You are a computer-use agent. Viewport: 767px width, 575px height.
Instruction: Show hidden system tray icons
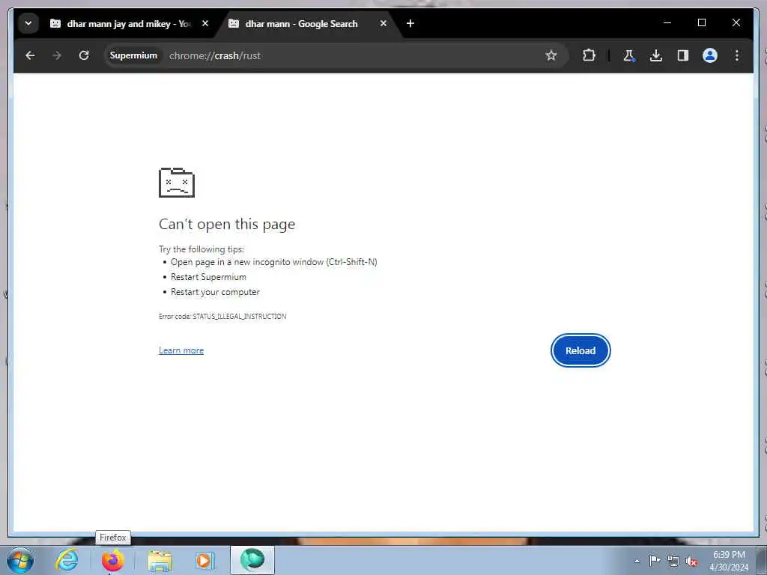pyautogui.click(x=637, y=561)
